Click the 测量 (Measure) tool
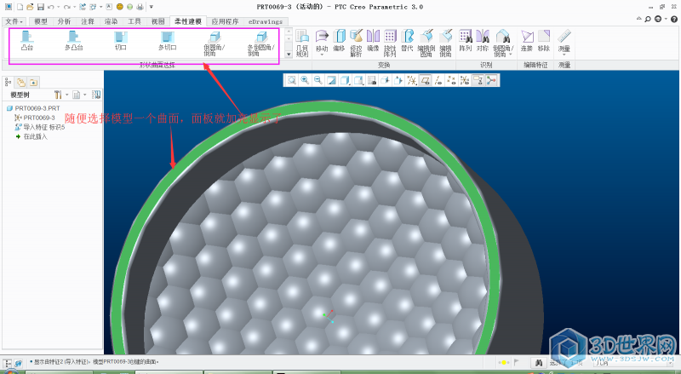Viewport: 681px width, 374px height. (564, 40)
